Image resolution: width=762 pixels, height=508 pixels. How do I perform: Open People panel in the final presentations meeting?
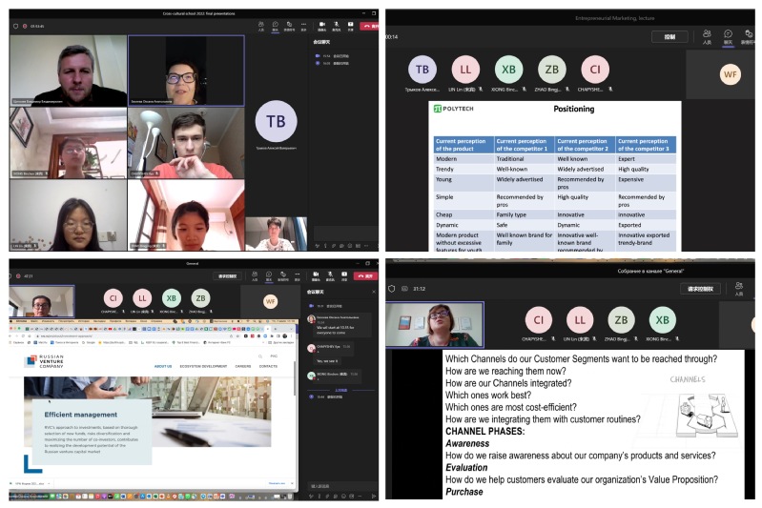tap(260, 25)
